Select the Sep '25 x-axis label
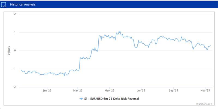The height and width of the screenshot is (109, 218). (x=173, y=90)
